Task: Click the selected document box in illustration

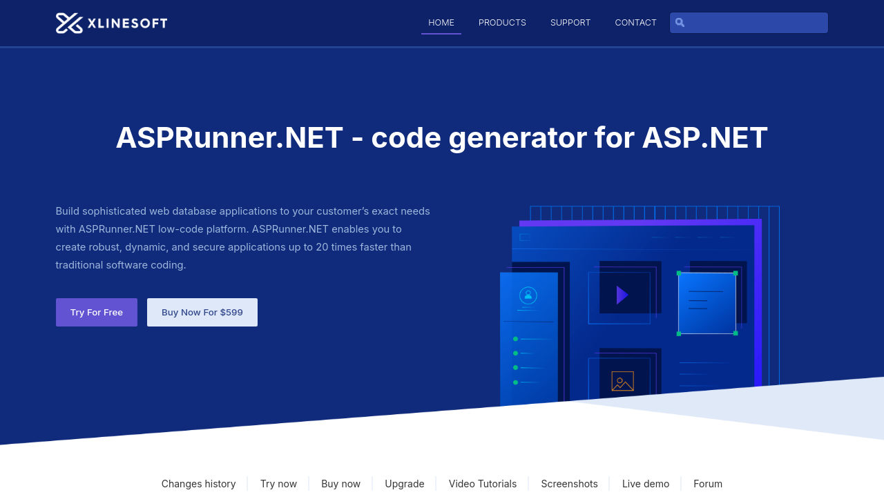Action: (x=707, y=303)
